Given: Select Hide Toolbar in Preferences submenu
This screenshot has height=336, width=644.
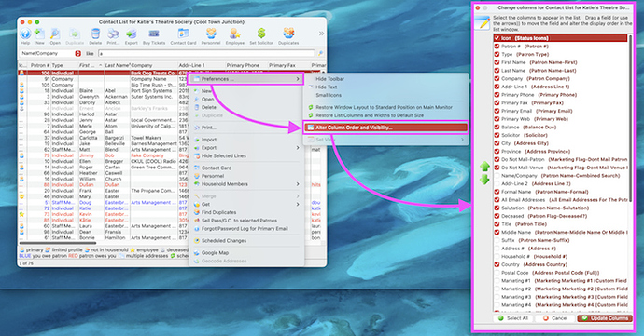Looking at the screenshot, I should [x=329, y=79].
